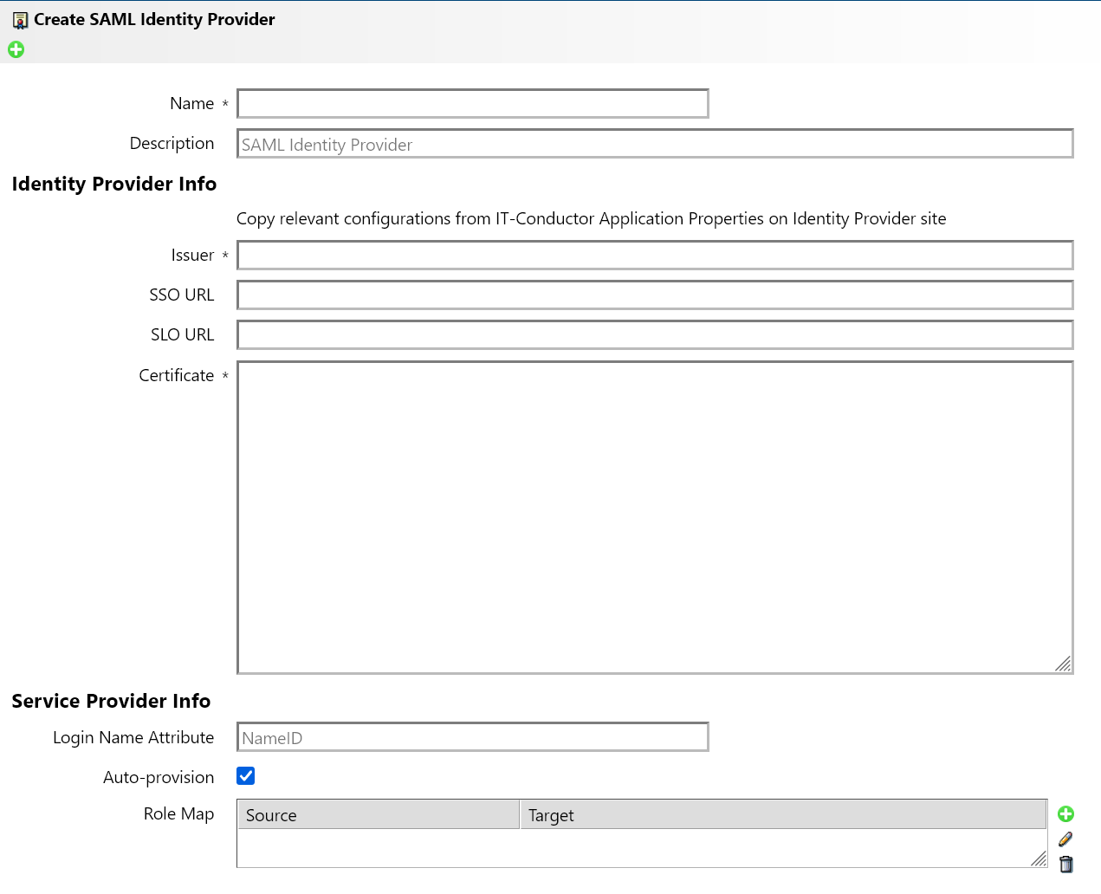1101x894 pixels.
Task: Focus the SLO URL field
Action: [x=654, y=335]
